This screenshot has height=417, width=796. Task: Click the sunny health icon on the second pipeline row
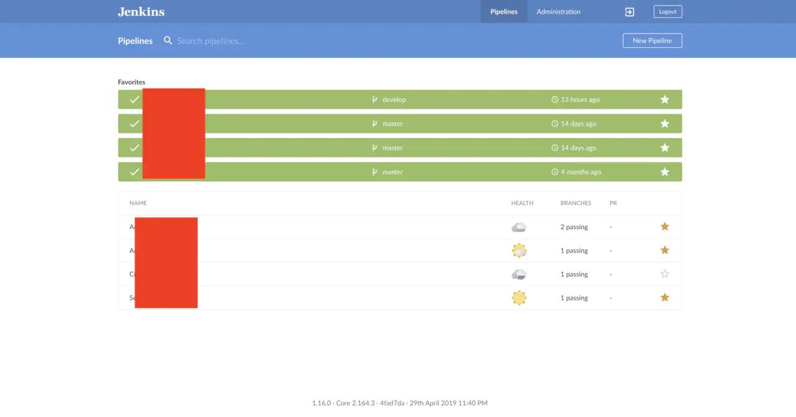coord(519,250)
